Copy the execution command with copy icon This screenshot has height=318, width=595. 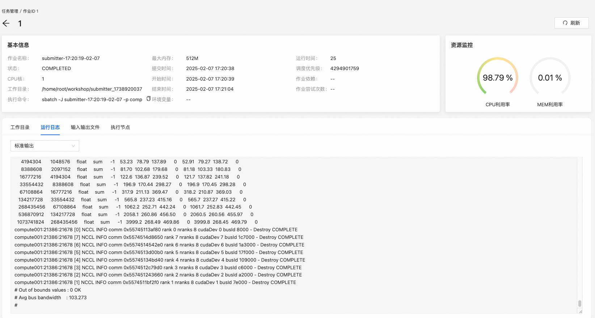pos(148,99)
